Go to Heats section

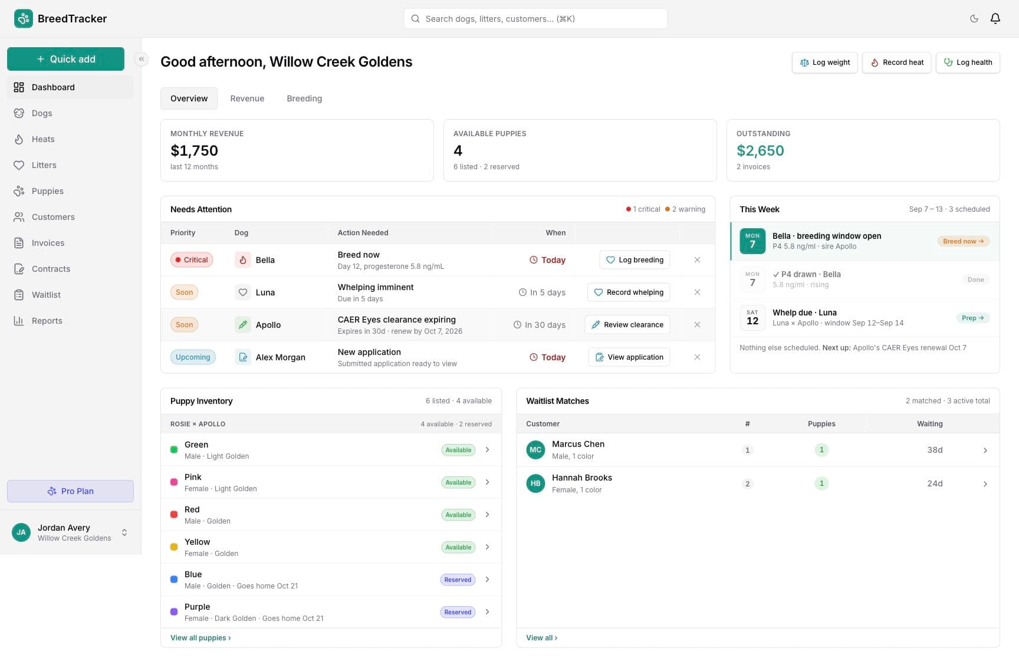70,139
